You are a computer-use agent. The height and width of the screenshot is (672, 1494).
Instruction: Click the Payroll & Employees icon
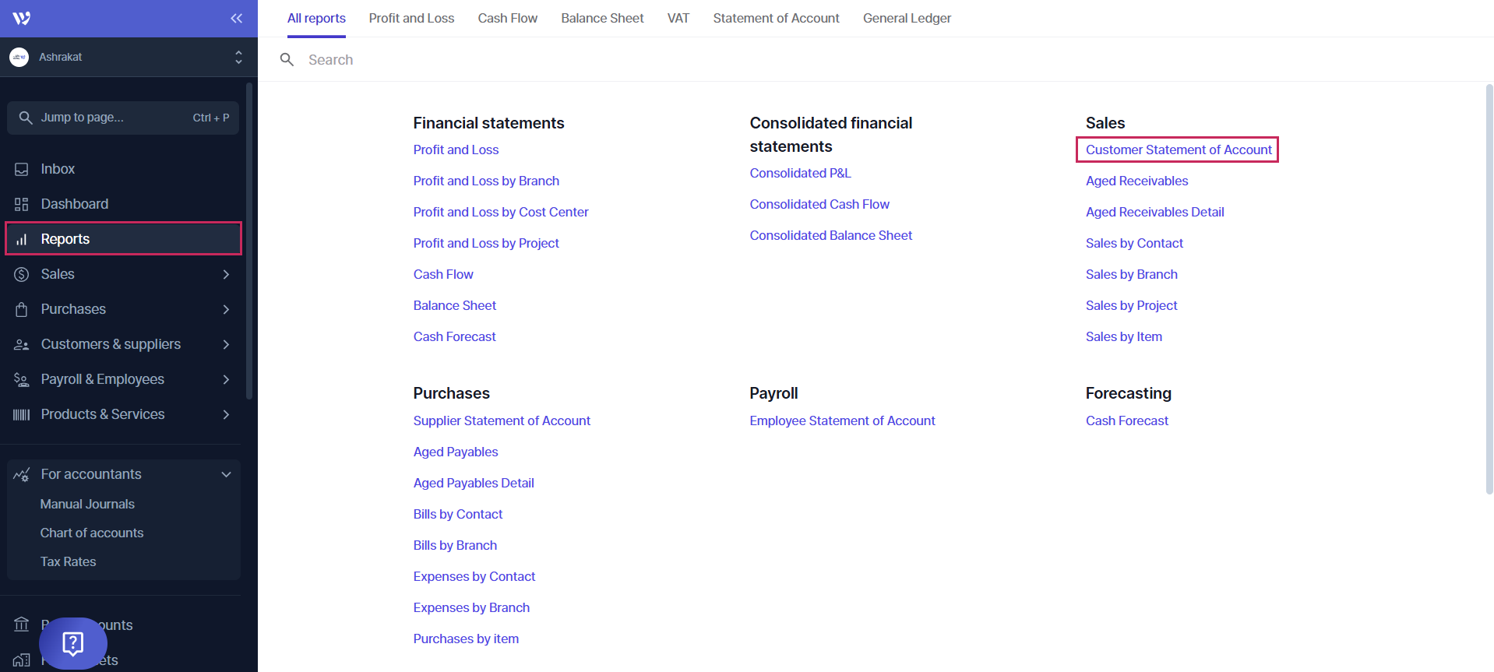point(22,379)
